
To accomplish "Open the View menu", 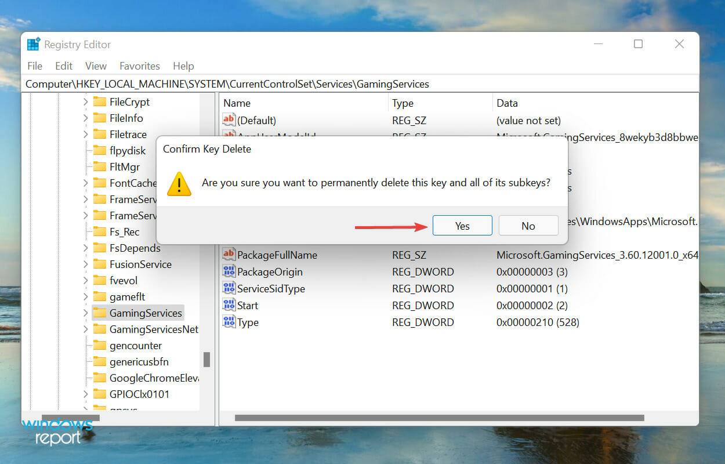I will click(96, 66).
